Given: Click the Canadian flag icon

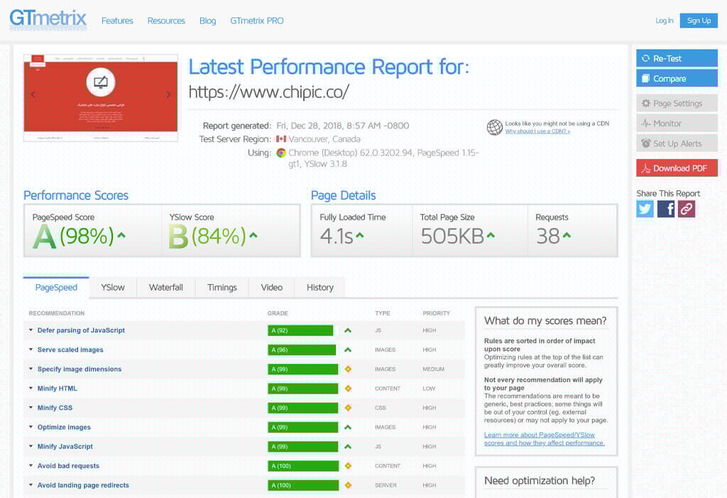Looking at the screenshot, I should pyautogui.click(x=281, y=139).
